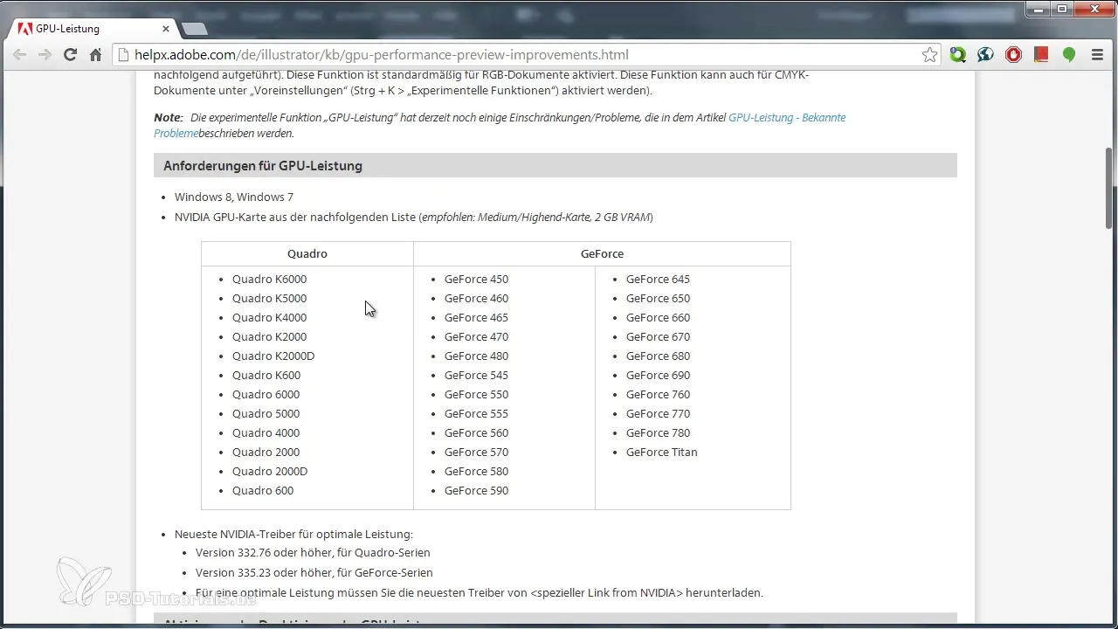Click GeForce 480 list entry
This screenshot has height=629, width=1118.
point(476,356)
